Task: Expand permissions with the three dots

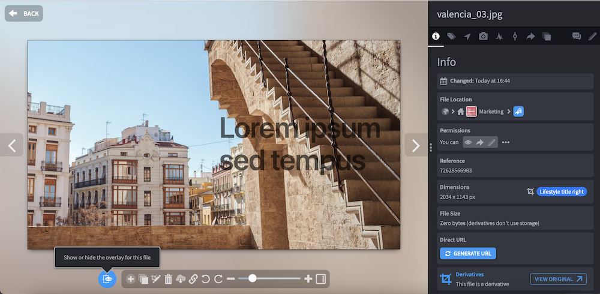Action: pos(506,142)
